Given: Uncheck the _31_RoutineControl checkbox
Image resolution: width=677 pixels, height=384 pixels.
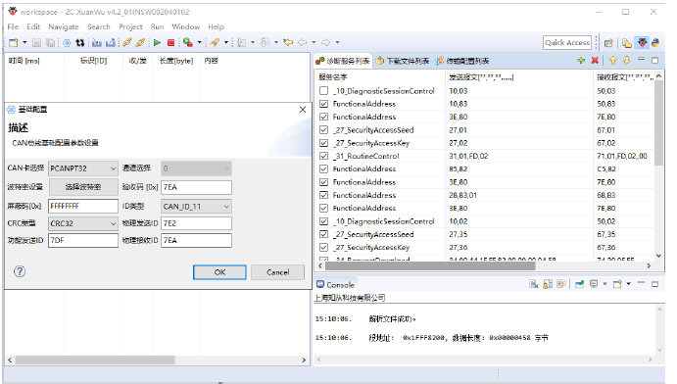Looking at the screenshot, I should (x=324, y=156).
